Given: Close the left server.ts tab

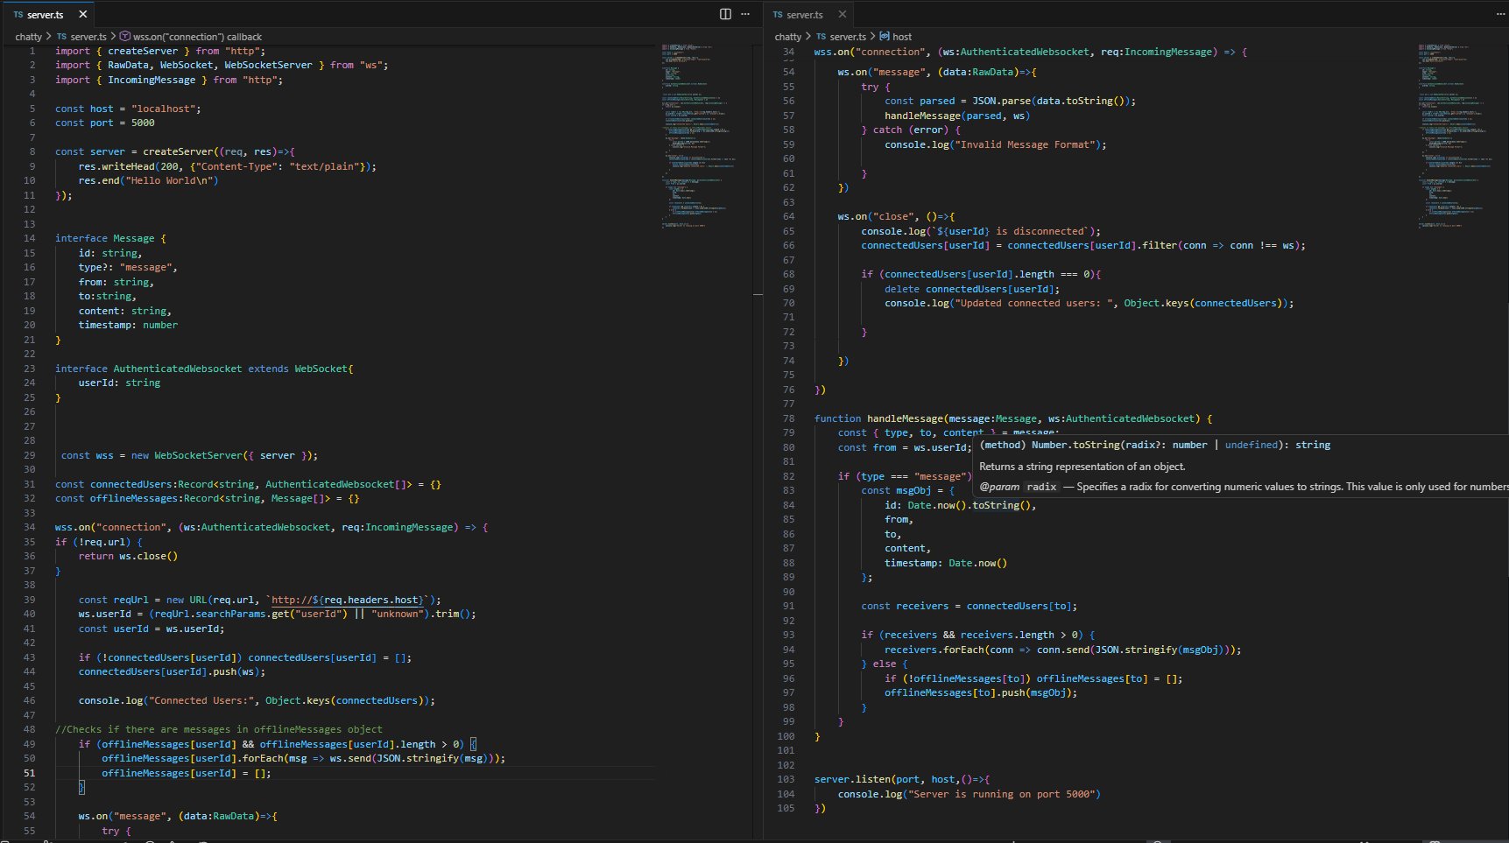Looking at the screenshot, I should pos(83,14).
